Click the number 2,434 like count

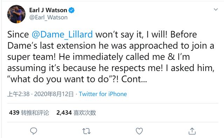pyautogui.click(x=64, y=113)
